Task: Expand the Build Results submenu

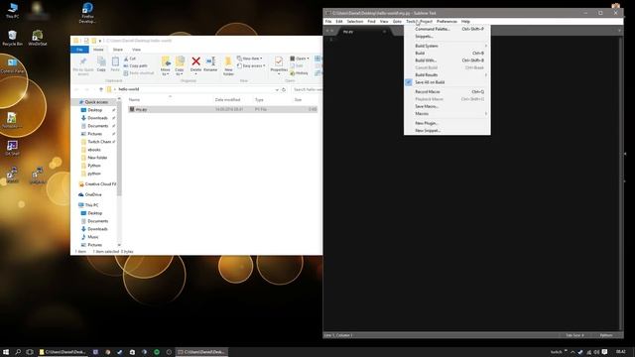Action: click(x=447, y=75)
